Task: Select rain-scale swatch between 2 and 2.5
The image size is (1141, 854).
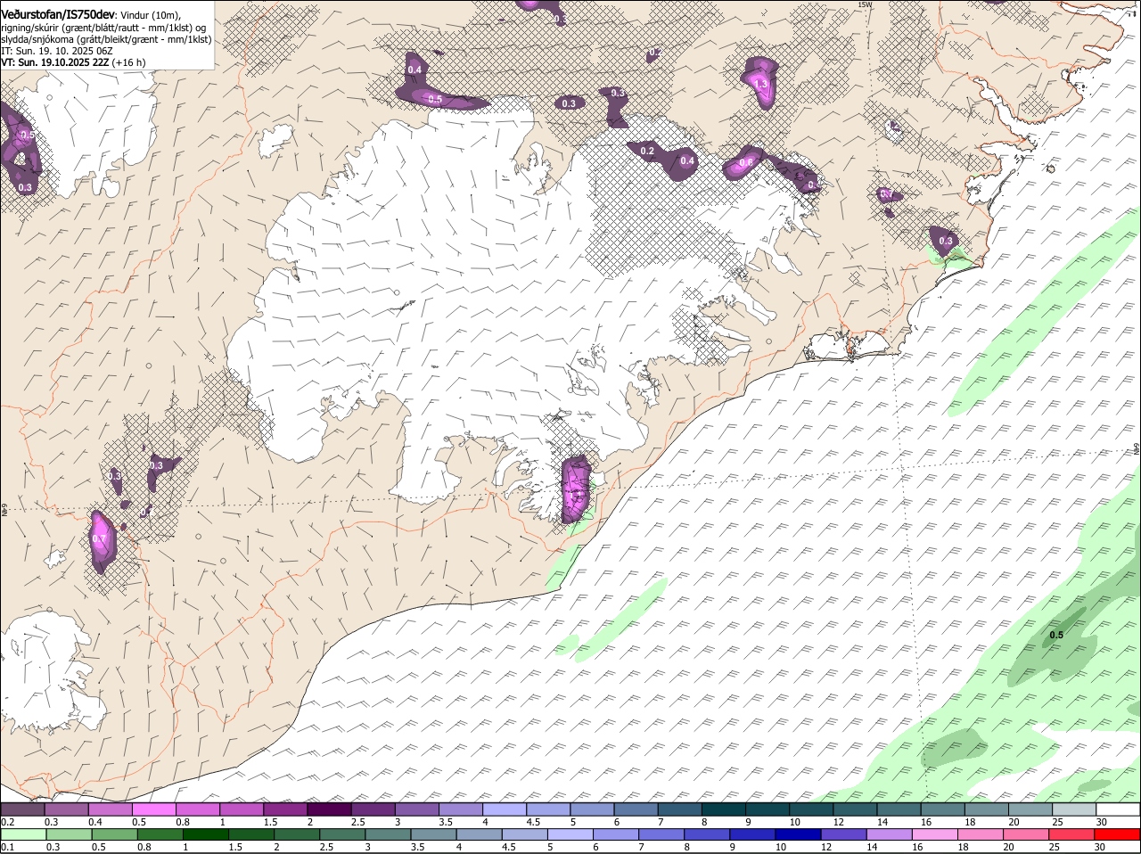Action: 297,834
